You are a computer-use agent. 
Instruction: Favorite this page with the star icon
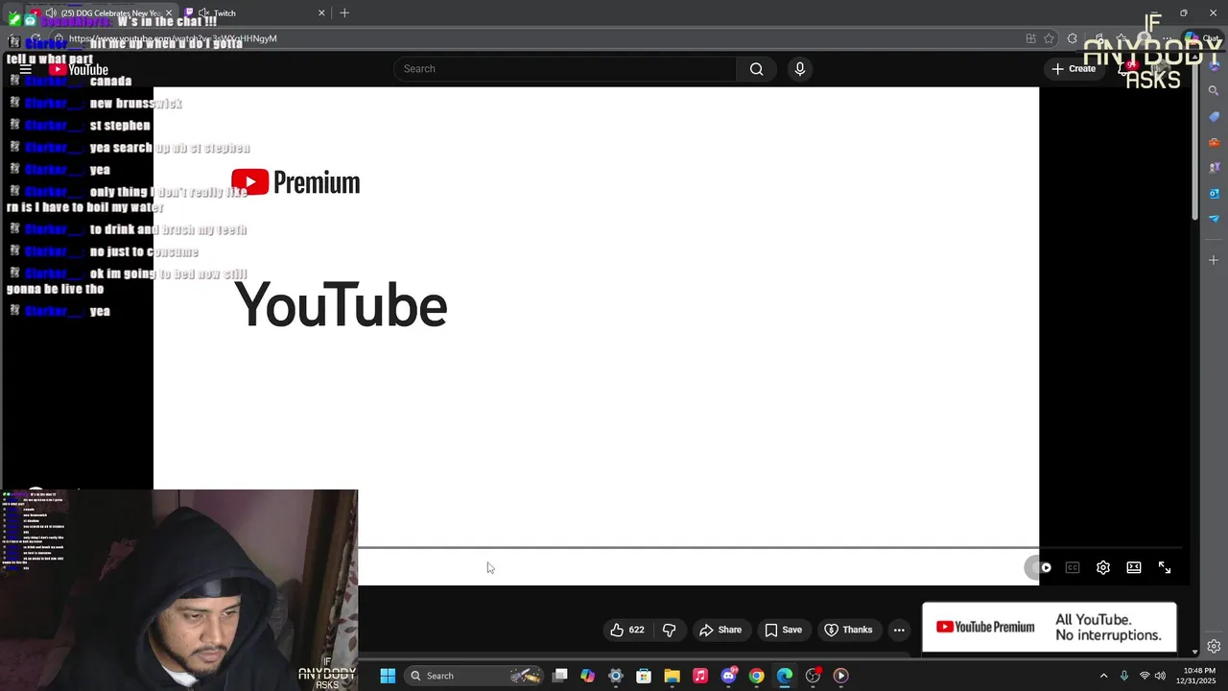pyautogui.click(x=1049, y=38)
